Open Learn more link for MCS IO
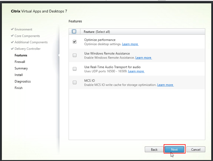The image size is (213, 161). (x=165, y=85)
